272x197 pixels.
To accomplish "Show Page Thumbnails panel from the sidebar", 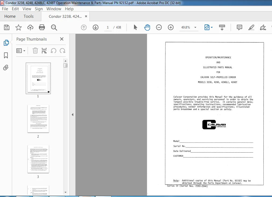I will point(6,43).
